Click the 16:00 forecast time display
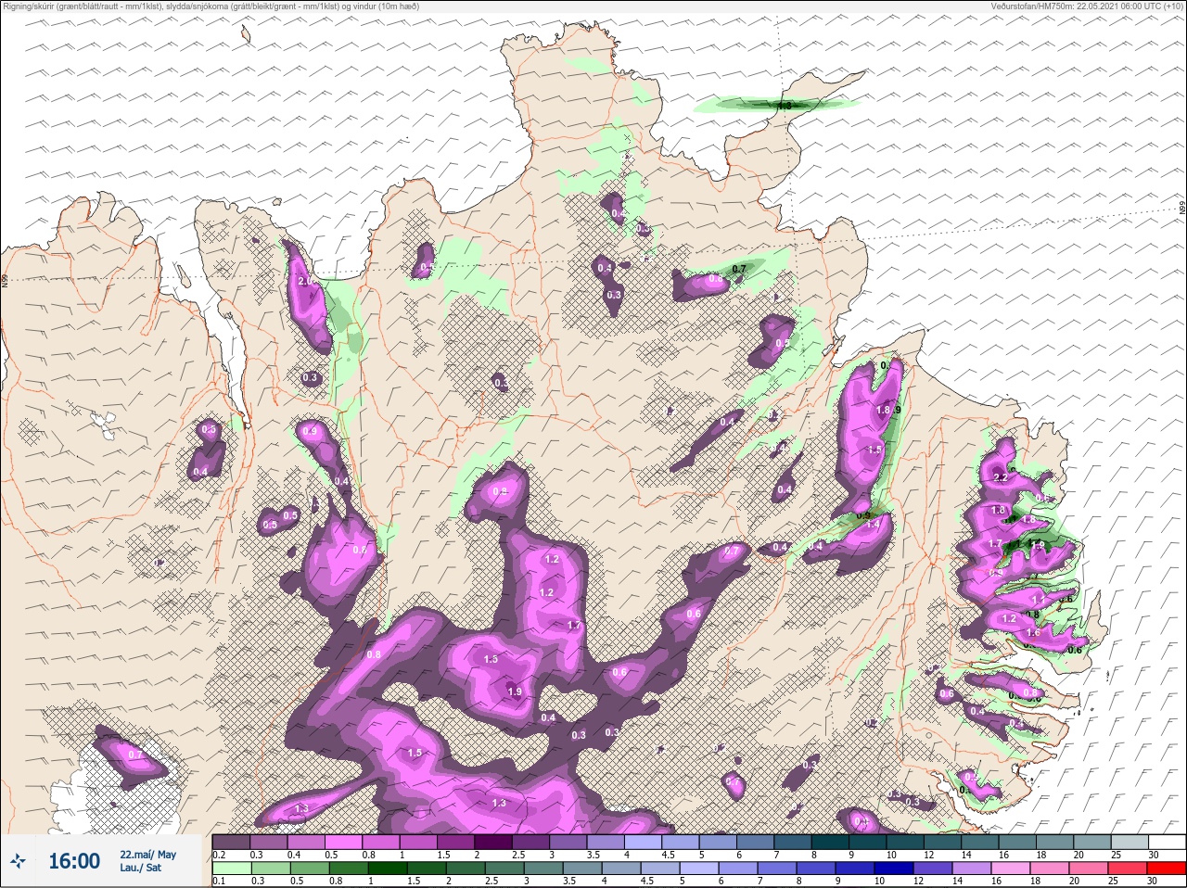Screen dimensions: 1187x888 [x=74, y=861]
